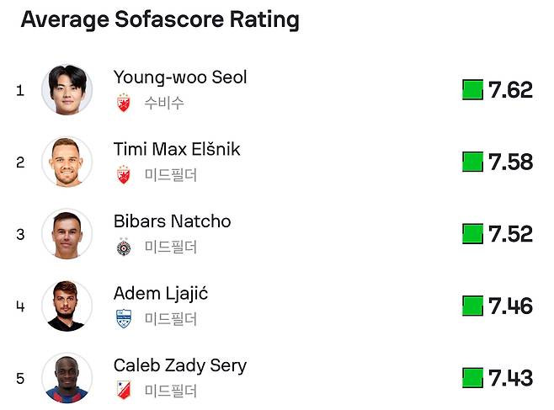
Task: Open Adem Ljajić's avatar photo
Action: pos(67,306)
